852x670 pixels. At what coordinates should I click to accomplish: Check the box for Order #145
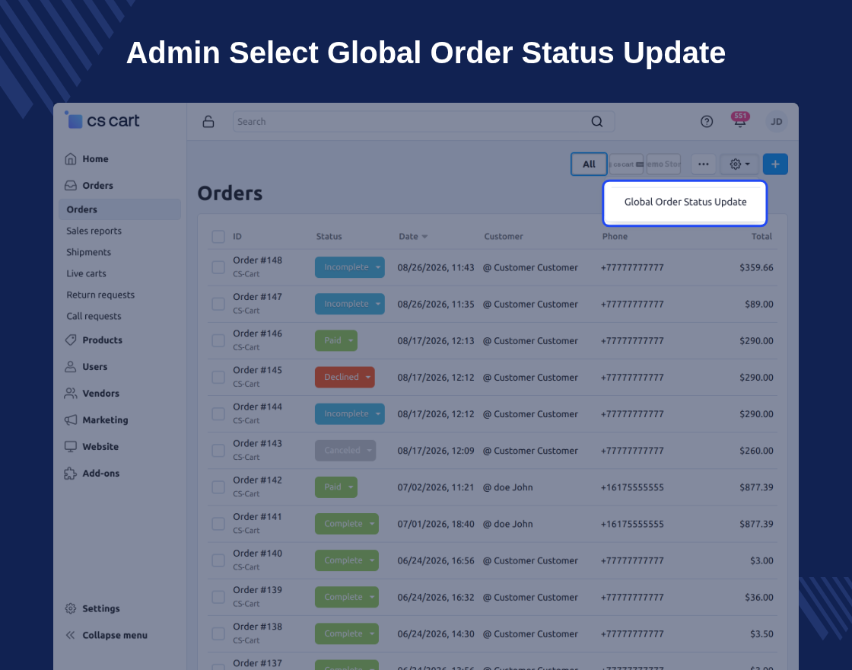[x=218, y=378]
